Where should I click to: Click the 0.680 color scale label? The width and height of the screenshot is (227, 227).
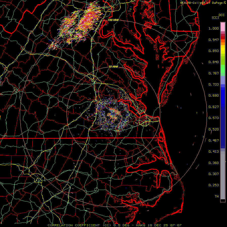(x=214, y=96)
